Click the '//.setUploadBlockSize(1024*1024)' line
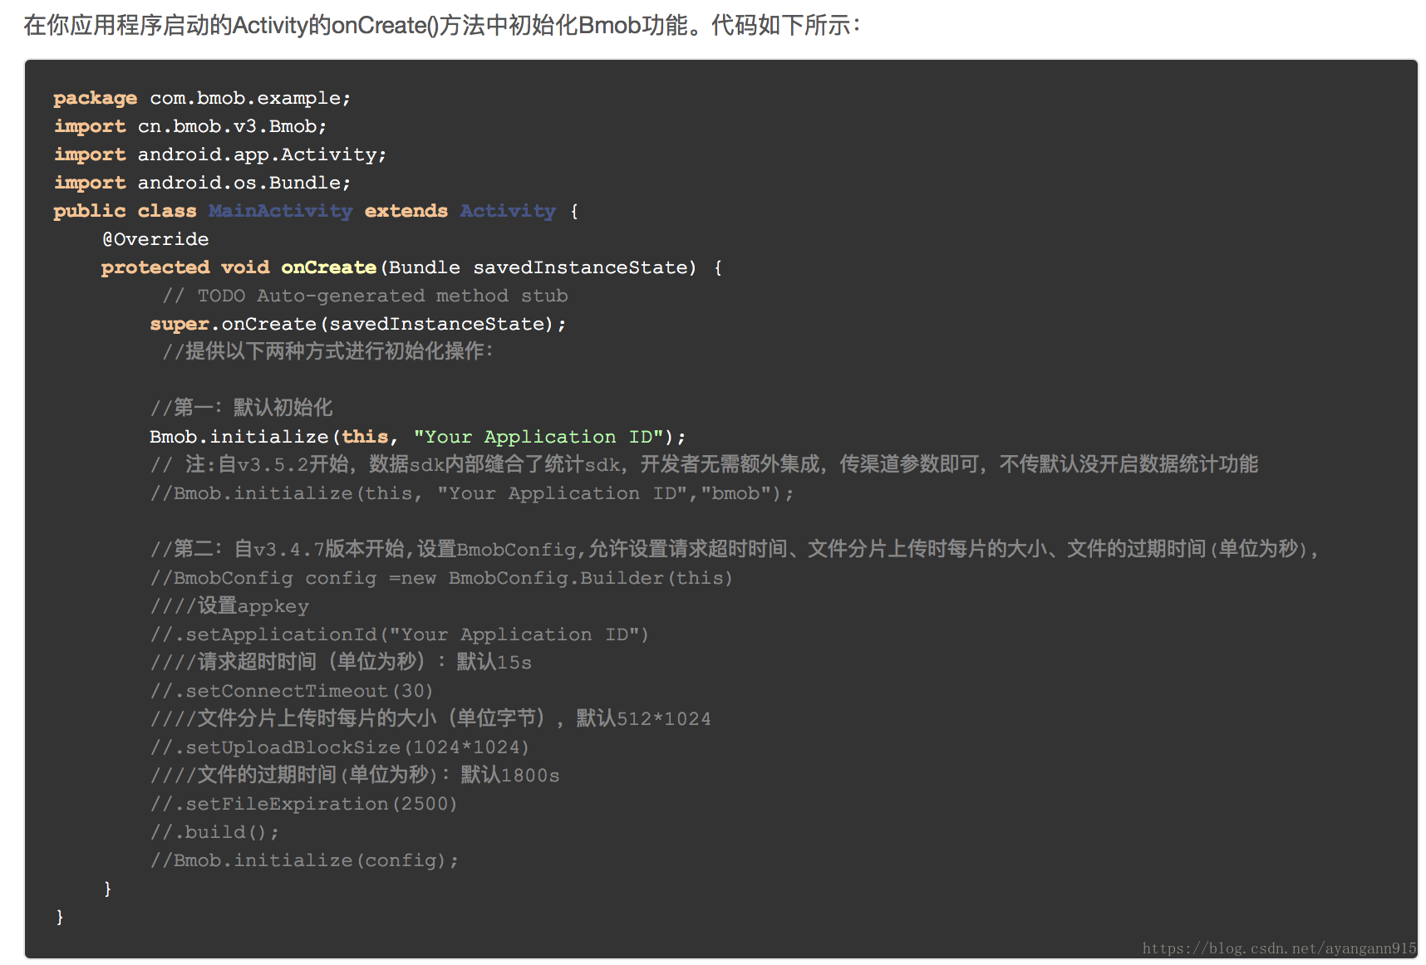This screenshot has width=1426, height=965. [340, 747]
